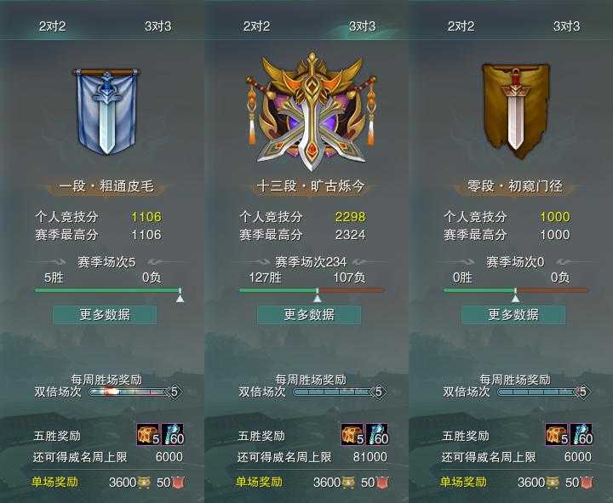Open 更多数据 under the 2298 score

pyautogui.click(x=309, y=315)
